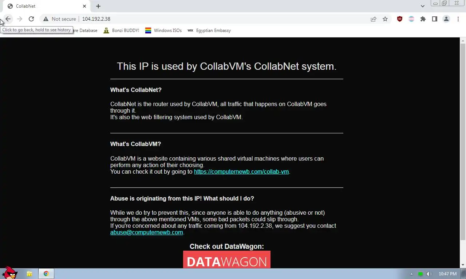Viewport: 466px width, 279px height.
Task: Reload the current page
Action: (31, 19)
